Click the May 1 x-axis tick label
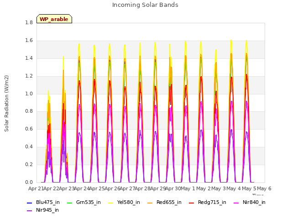This screenshot has width=292, height=219. (x=188, y=188)
